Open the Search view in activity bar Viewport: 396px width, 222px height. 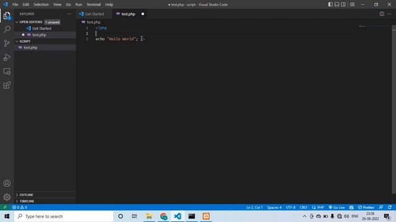point(7,29)
